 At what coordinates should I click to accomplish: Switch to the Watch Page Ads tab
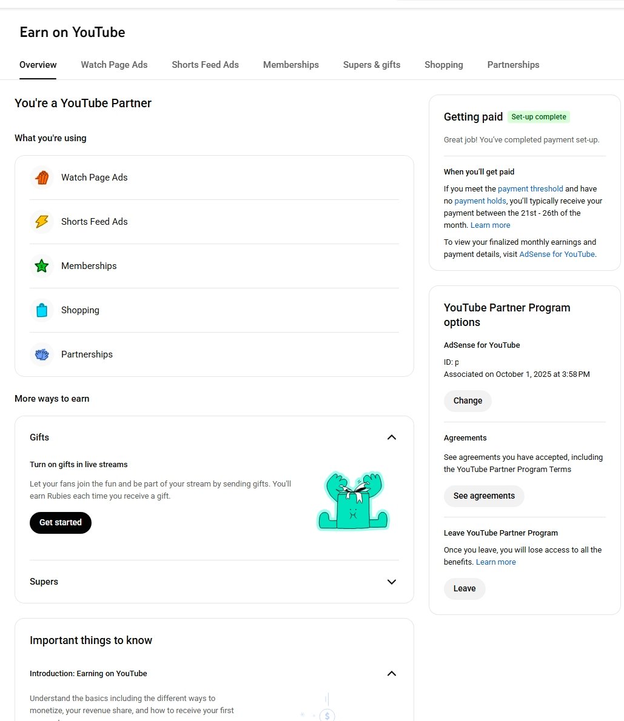(114, 65)
